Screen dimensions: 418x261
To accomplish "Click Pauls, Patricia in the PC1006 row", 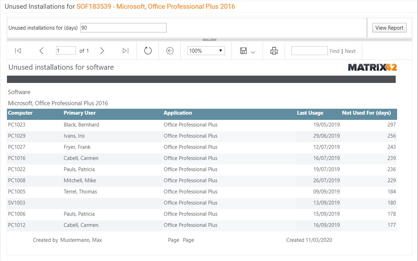I will coord(79,214).
